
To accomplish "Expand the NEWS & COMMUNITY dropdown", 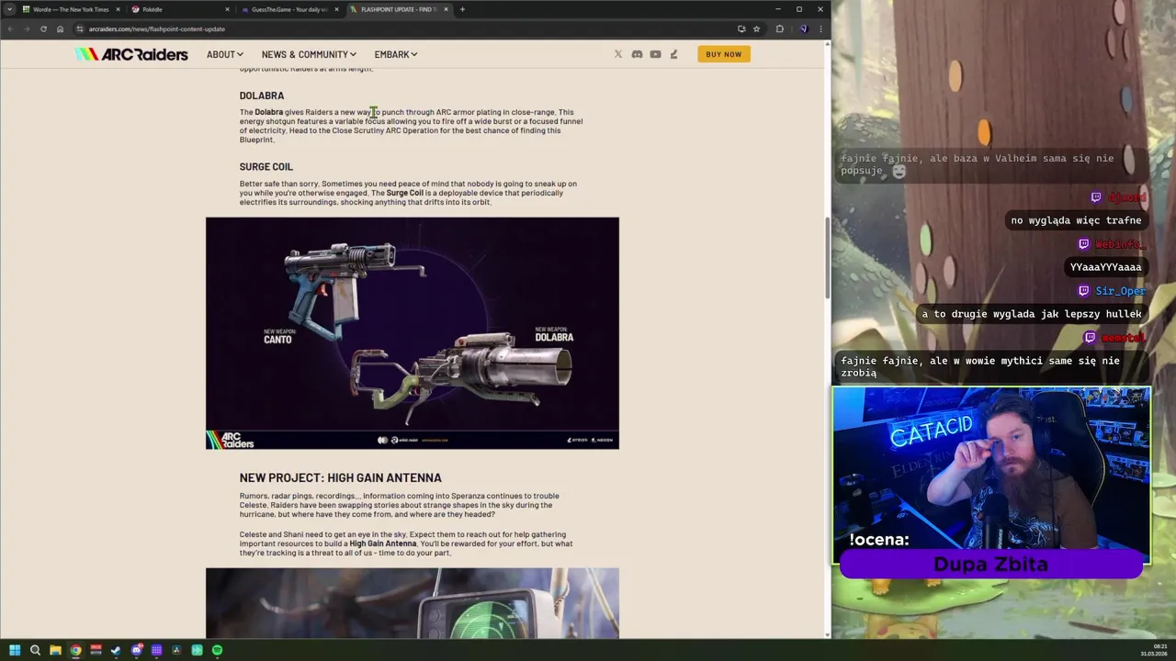I will (x=309, y=54).
